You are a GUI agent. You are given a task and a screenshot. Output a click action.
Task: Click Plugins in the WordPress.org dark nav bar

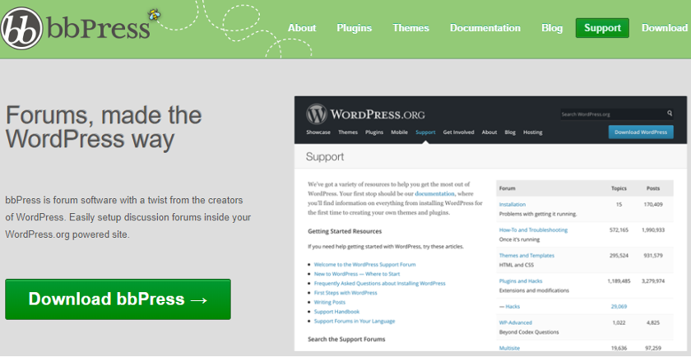tap(374, 132)
